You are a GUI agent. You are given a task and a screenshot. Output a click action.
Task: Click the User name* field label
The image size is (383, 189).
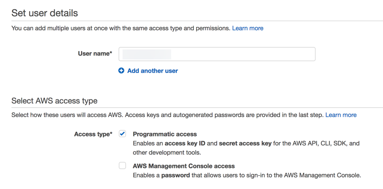tap(95, 53)
